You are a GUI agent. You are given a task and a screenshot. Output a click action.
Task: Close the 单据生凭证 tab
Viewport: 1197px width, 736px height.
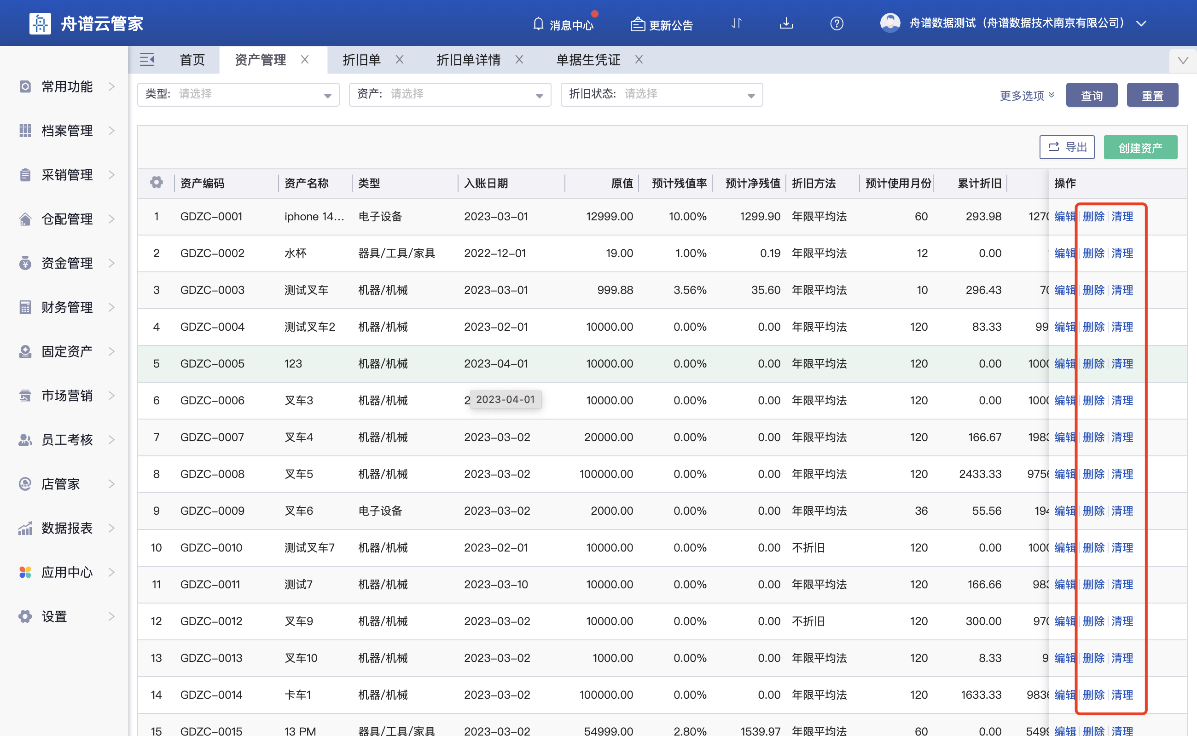tap(639, 59)
